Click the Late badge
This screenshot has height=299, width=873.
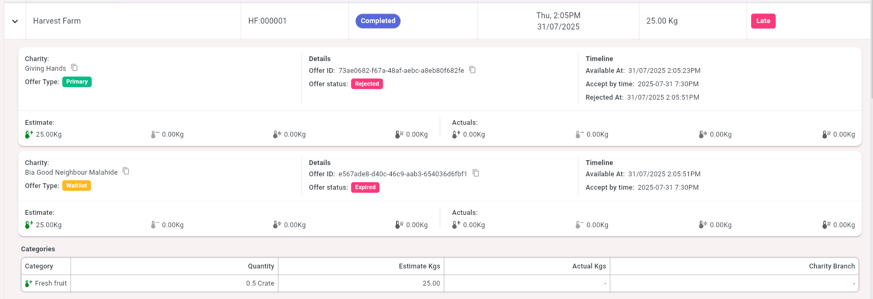pos(763,21)
